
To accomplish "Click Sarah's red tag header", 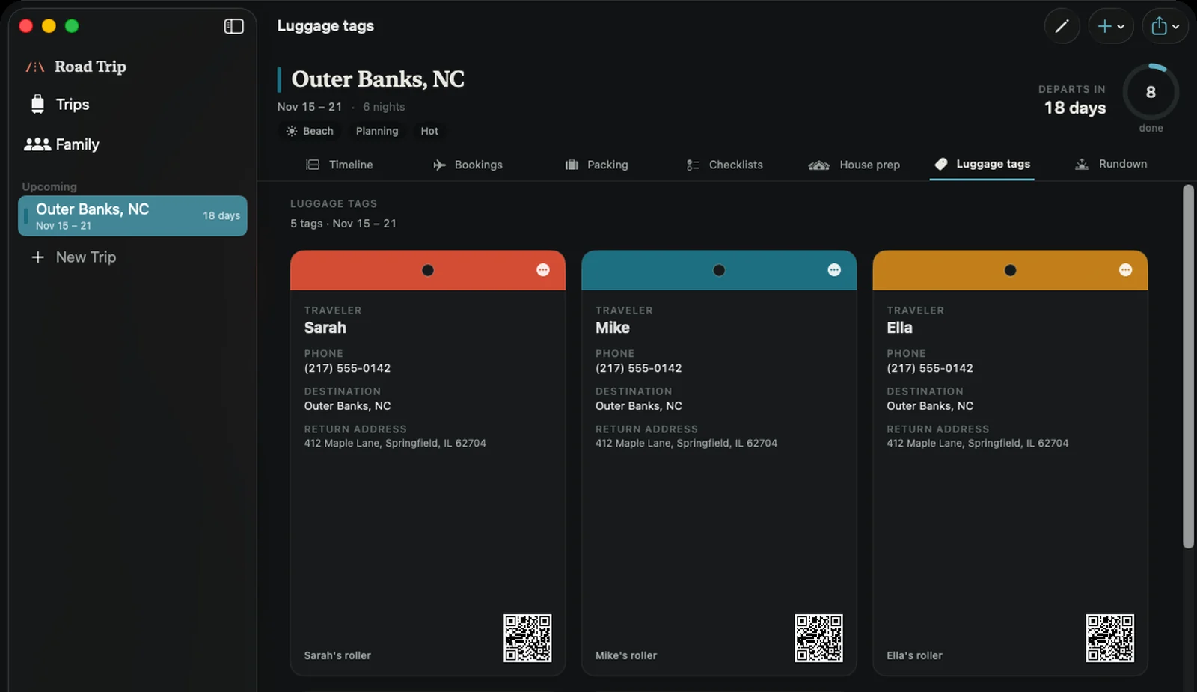I will [428, 270].
